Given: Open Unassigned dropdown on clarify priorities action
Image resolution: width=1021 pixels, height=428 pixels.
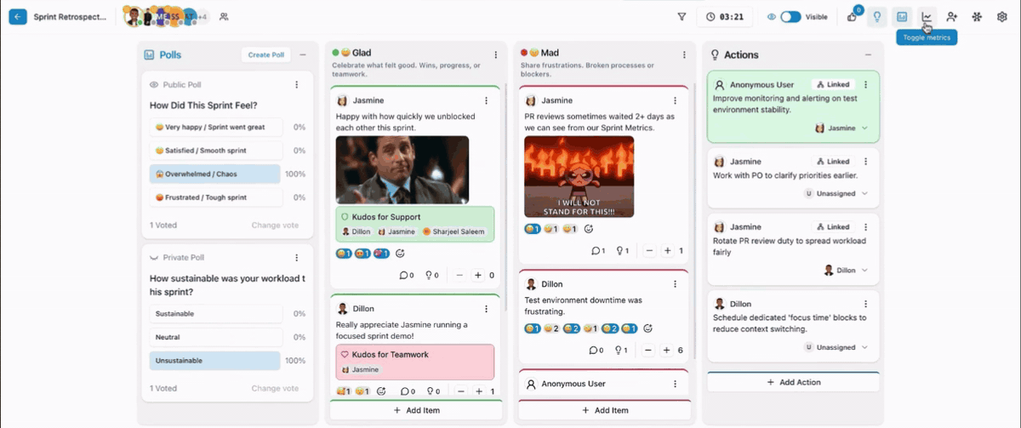Looking at the screenshot, I should tap(836, 193).
